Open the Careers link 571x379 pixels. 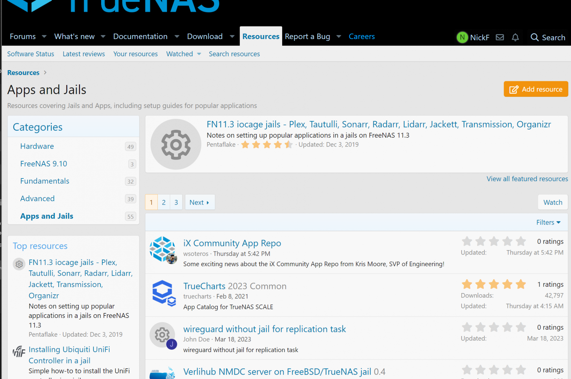pos(362,37)
